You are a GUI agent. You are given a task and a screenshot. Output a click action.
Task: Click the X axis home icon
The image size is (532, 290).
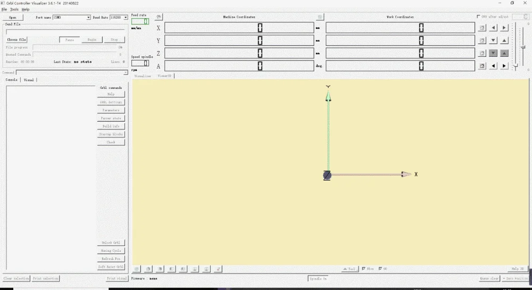482,28
